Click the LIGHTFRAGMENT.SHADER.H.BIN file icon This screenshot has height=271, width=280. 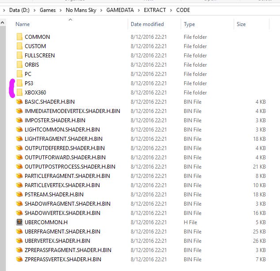[x=19, y=139]
